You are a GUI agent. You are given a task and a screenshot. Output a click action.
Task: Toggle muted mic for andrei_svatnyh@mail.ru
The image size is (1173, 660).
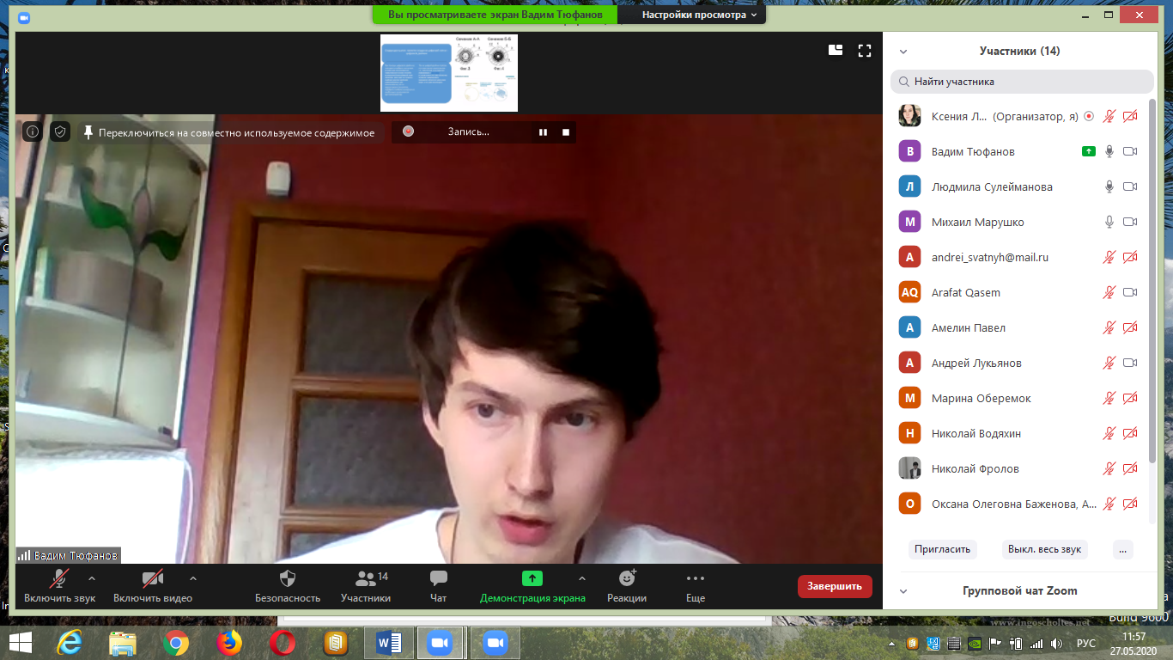[x=1109, y=257]
